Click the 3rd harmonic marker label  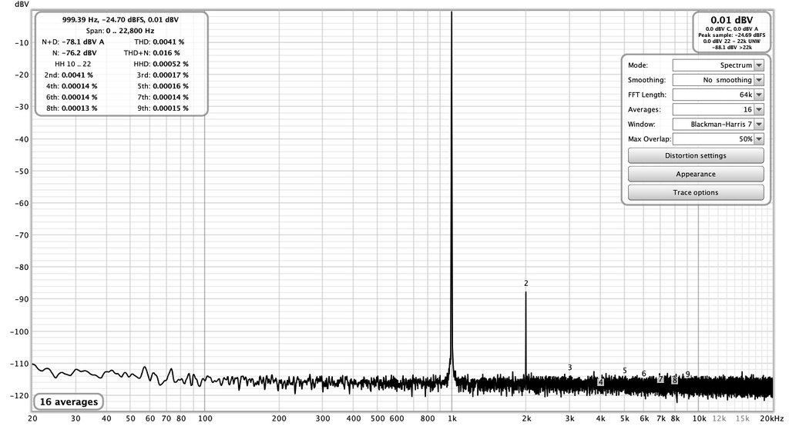click(569, 368)
